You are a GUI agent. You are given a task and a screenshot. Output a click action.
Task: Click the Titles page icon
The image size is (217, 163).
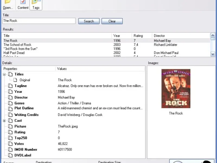[x=10, y=74]
